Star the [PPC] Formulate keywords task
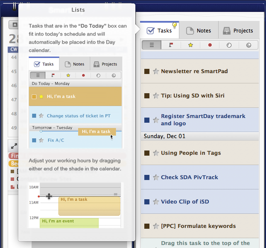Viewport: 266px width, 248px height. [x=156, y=226]
